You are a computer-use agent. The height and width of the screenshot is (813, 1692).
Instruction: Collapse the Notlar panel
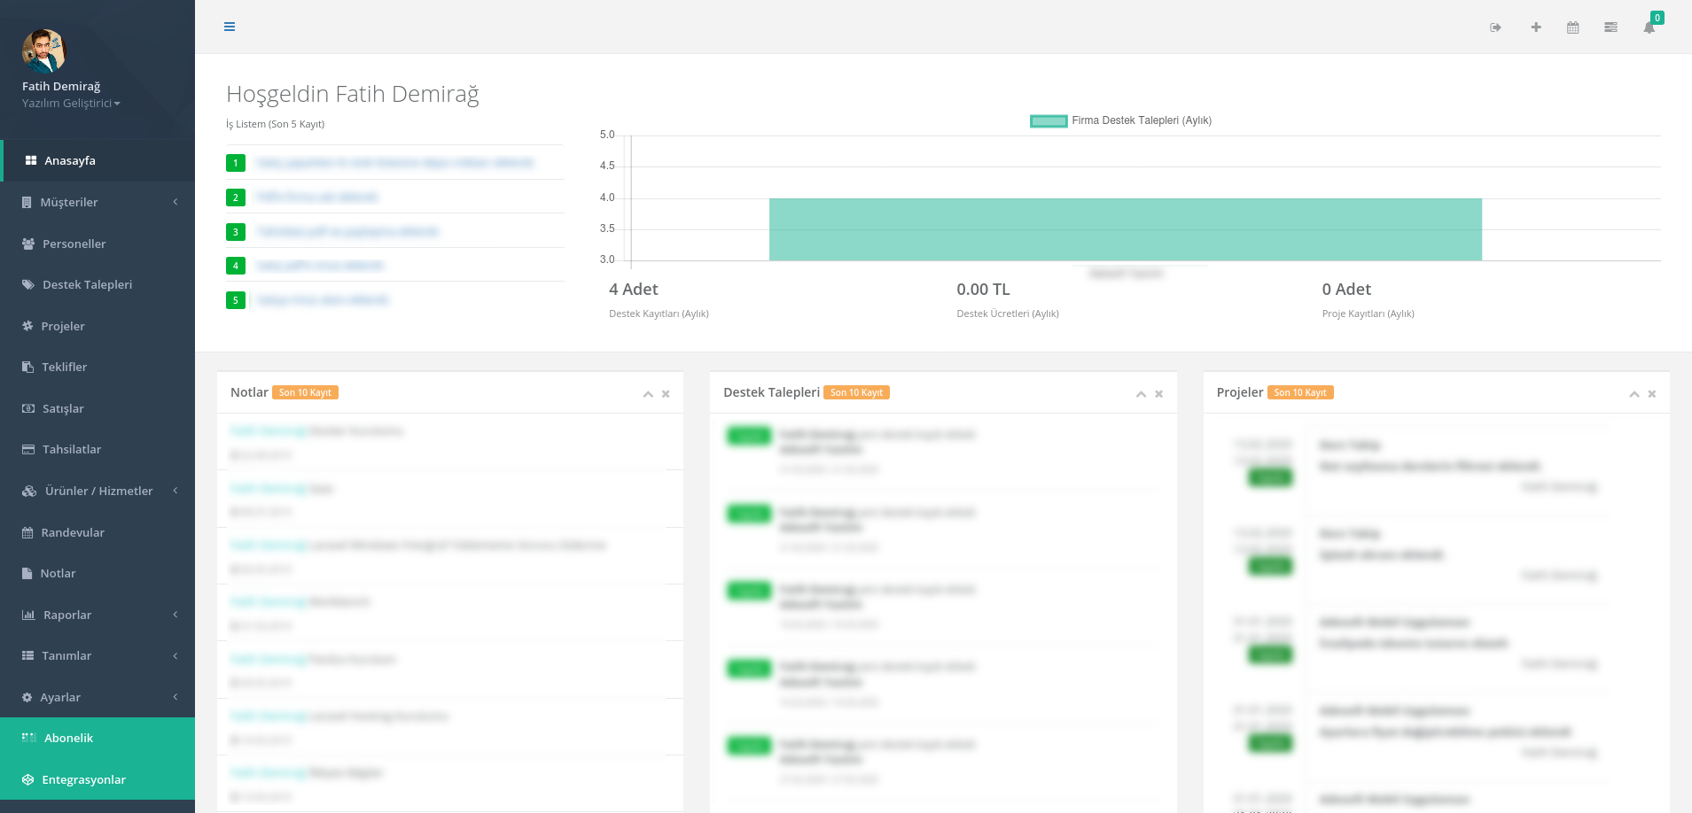[x=648, y=394]
